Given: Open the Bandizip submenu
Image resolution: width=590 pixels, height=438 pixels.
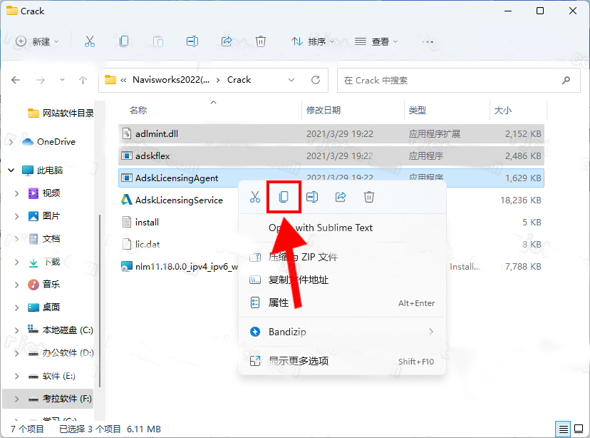Looking at the screenshot, I should pyautogui.click(x=343, y=332).
